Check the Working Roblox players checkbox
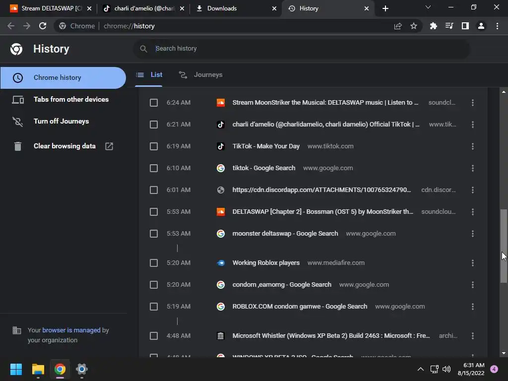 tap(154, 263)
